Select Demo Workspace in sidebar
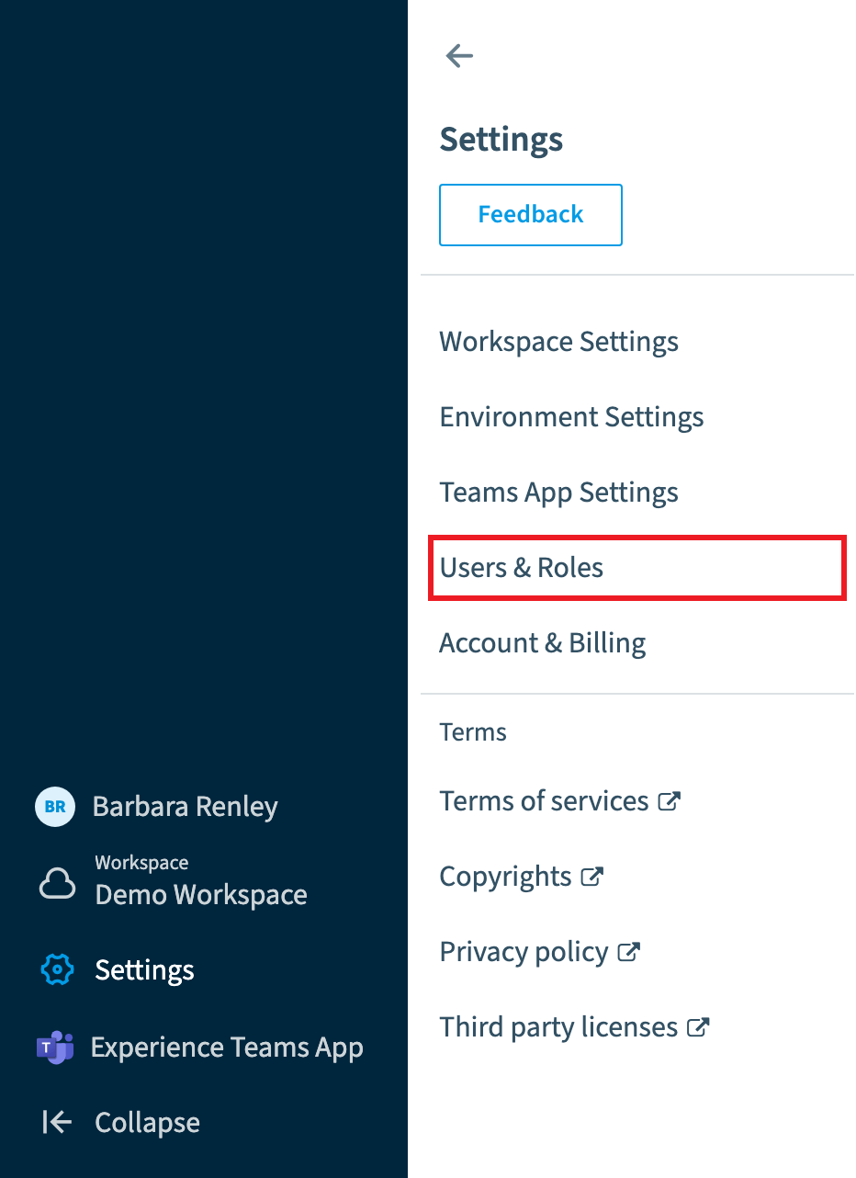This screenshot has height=1178, width=856. pos(201,895)
